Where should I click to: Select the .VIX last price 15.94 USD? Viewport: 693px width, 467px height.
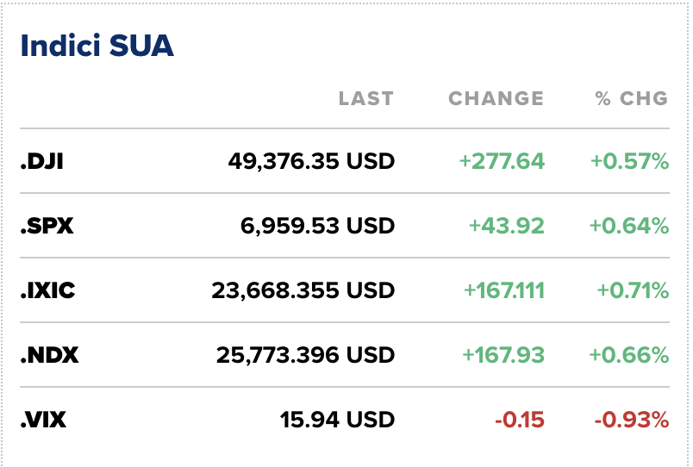tap(337, 420)
